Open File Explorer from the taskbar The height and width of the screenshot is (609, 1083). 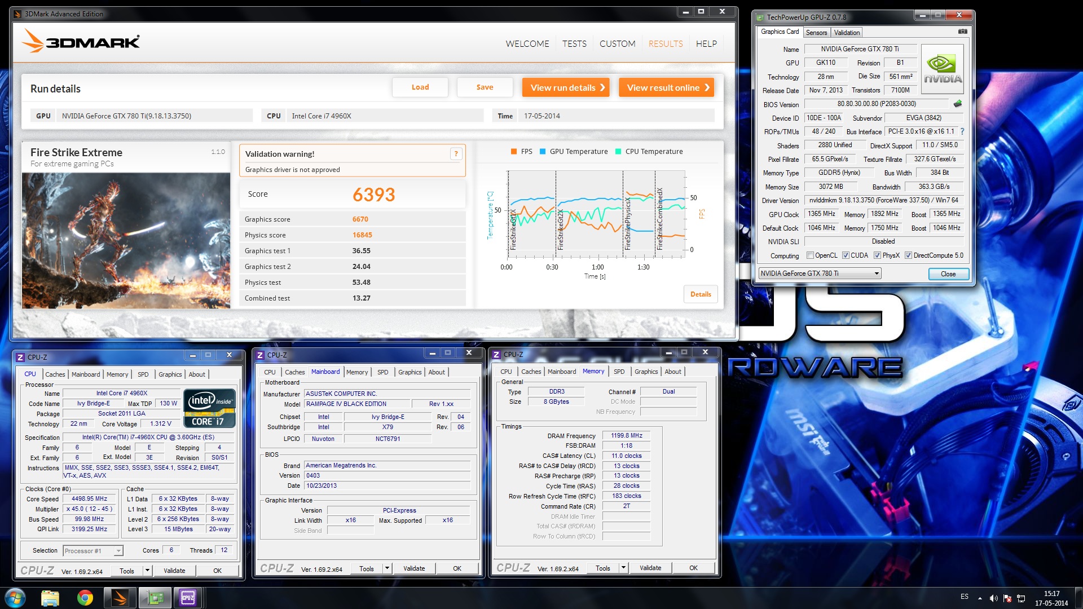tap(50, 597)
